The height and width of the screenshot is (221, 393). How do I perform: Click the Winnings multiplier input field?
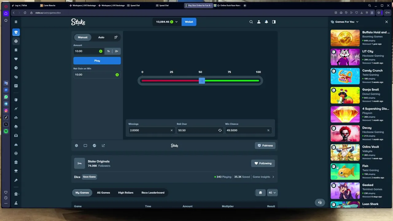coord(151,130)
